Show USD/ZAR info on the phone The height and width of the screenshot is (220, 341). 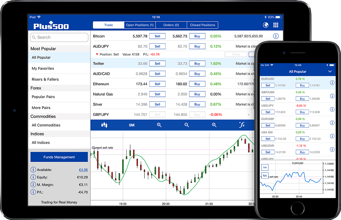click(x=332, y=149)
